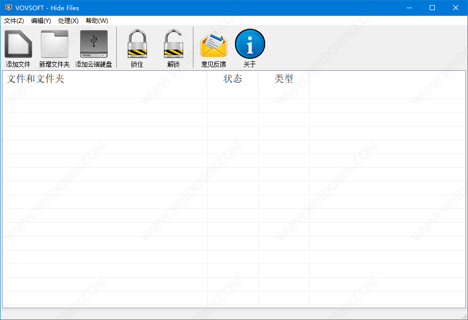Sort by the 文件和文件夹 column header
This screenshot has height=320, width=468.
105,78
